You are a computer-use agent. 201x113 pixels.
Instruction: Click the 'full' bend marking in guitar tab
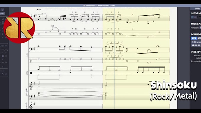pyautogui.click(x=53, y=26)
